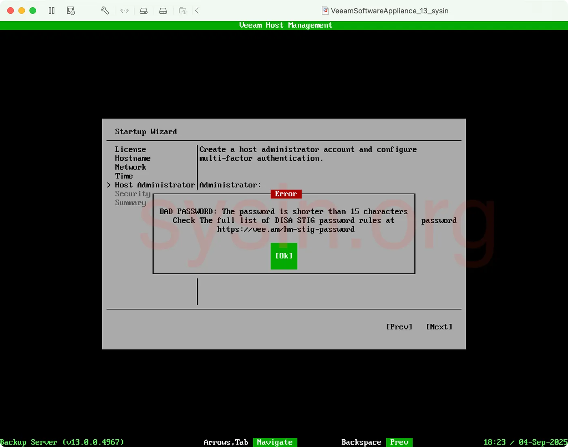Viewport: 568px width, 447px height.
Task: Click the Administrator: field label
Action: pos(230,185)
